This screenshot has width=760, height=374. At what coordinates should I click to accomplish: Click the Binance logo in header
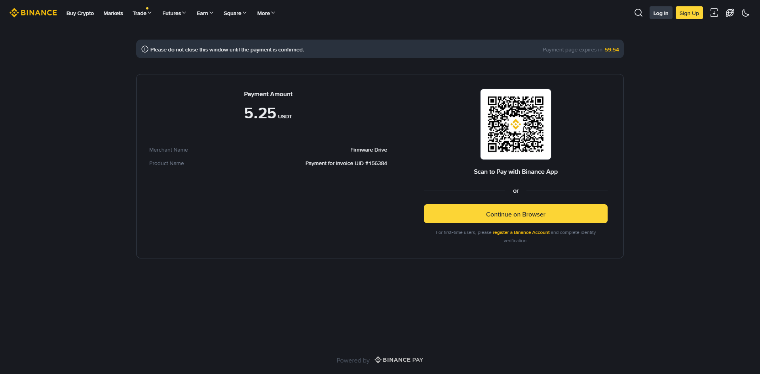coord(33,13)
